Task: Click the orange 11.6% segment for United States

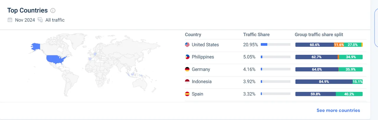Action: point(339,45)
